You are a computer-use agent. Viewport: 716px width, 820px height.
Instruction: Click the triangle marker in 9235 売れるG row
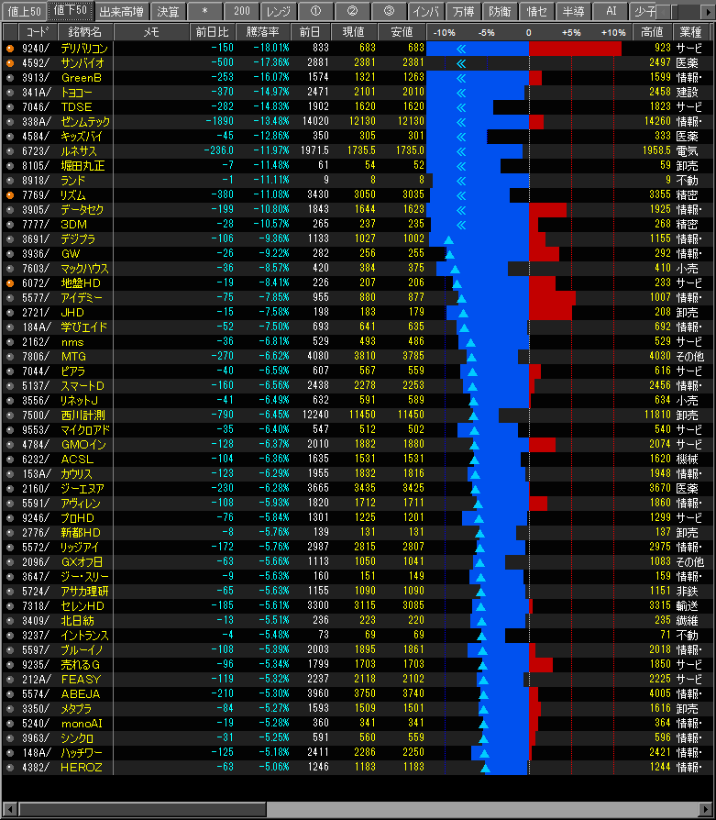(482, 665)
